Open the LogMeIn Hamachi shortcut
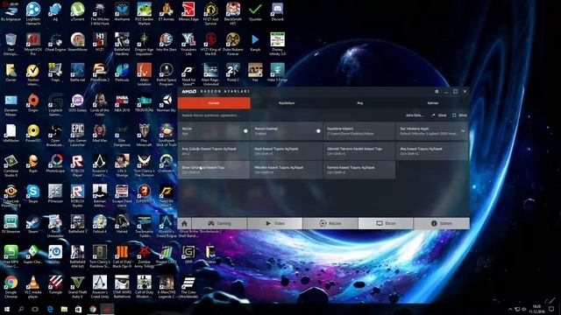This screenshot has height=315, width=561. click(33, 14)
